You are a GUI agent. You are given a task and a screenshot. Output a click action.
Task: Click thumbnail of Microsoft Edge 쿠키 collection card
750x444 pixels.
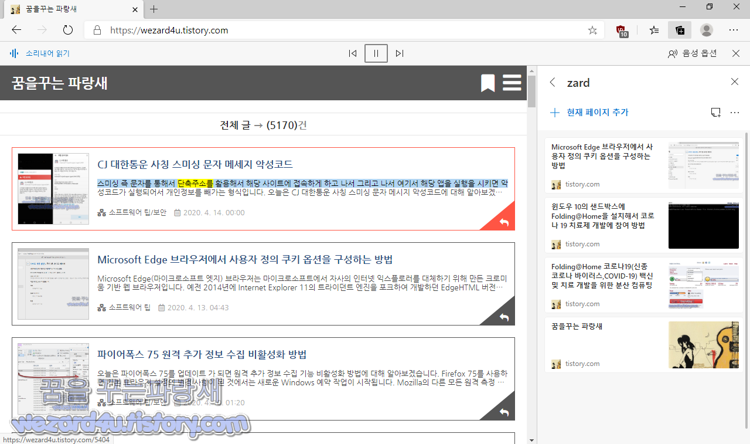(x=704, y=165)
